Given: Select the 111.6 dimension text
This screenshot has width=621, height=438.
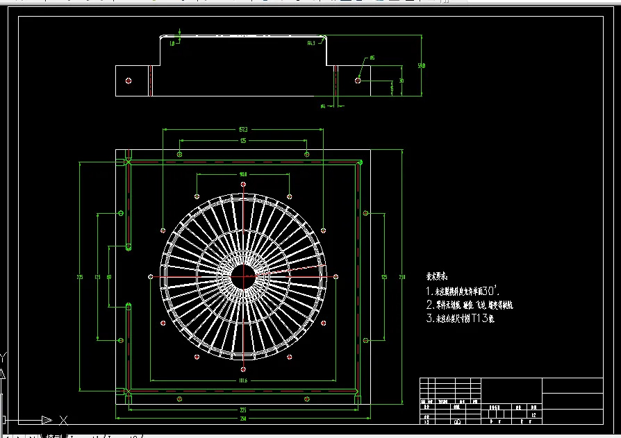Looking at the screenshot, I should (243, 380).
